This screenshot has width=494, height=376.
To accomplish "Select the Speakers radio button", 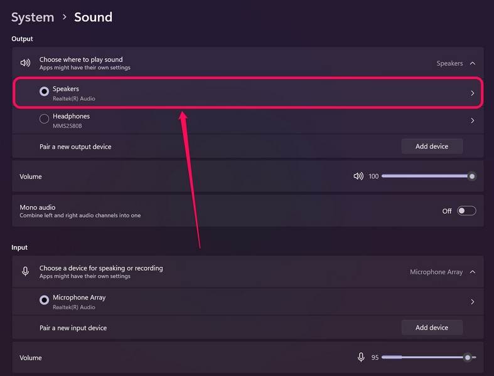I will click(x=45, y=91).
